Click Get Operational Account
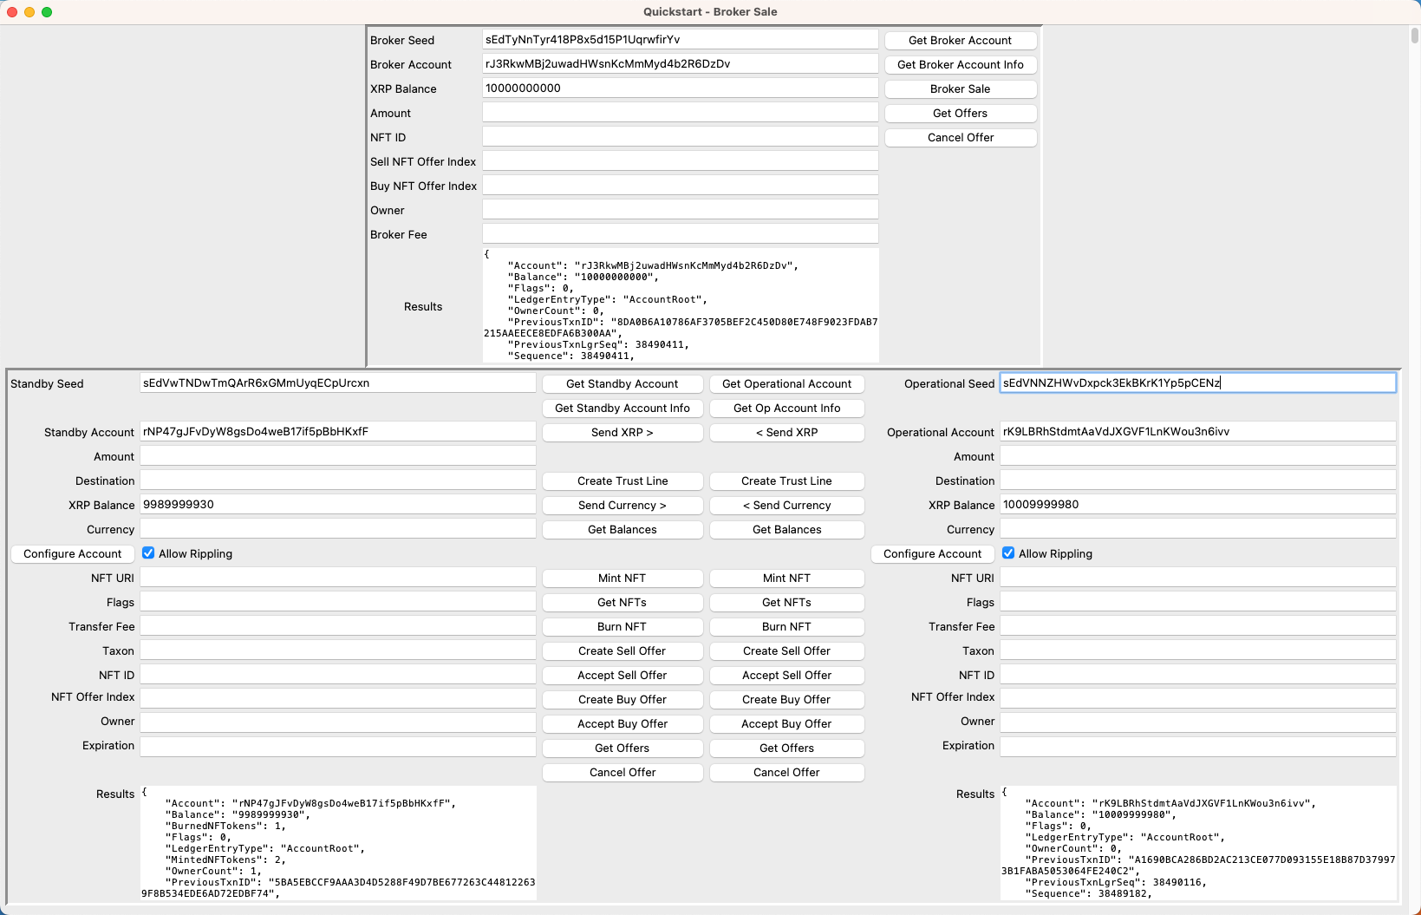Image resolution: width=1421 pixels, height=915 pixels. [786, 383]
